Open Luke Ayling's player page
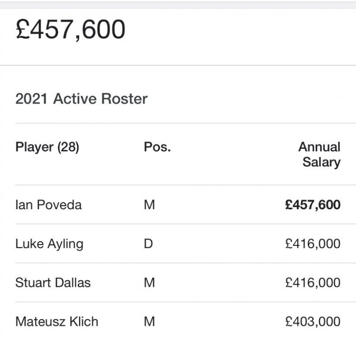This screenshot has height=339, width=356. [x=49, y=244]
